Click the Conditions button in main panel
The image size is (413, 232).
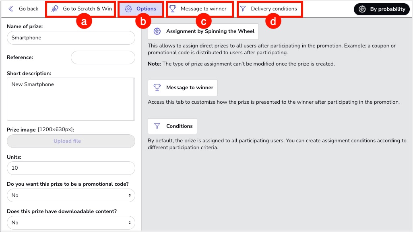click(x=172, y=126)
